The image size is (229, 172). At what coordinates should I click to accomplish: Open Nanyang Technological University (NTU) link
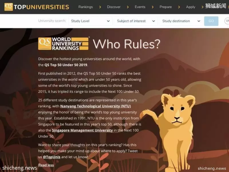[96, 106]
